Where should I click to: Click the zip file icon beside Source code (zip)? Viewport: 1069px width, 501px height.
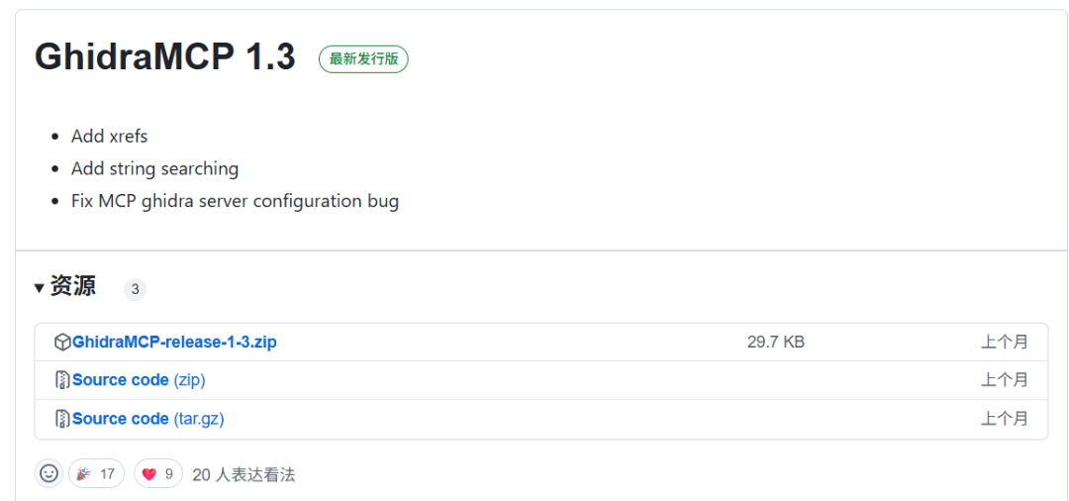62,380
